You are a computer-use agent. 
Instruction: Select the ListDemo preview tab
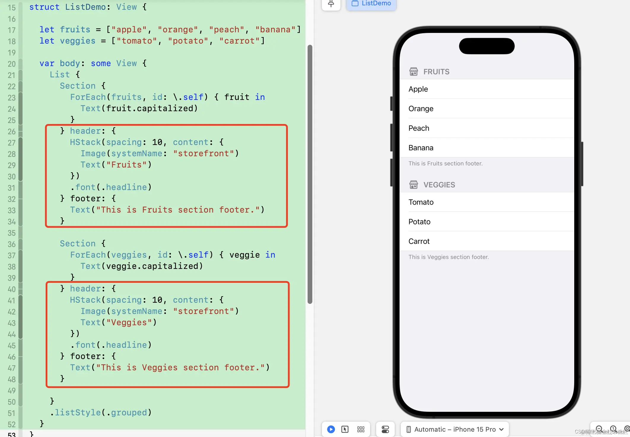click(371, 4)
